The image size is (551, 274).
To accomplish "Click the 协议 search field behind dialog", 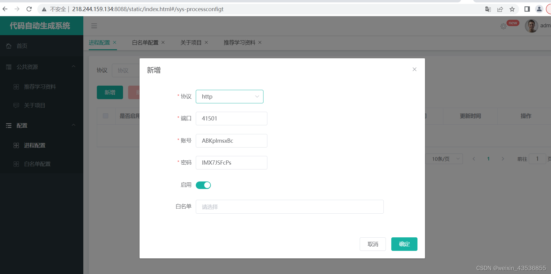I will tap(126, 70).
